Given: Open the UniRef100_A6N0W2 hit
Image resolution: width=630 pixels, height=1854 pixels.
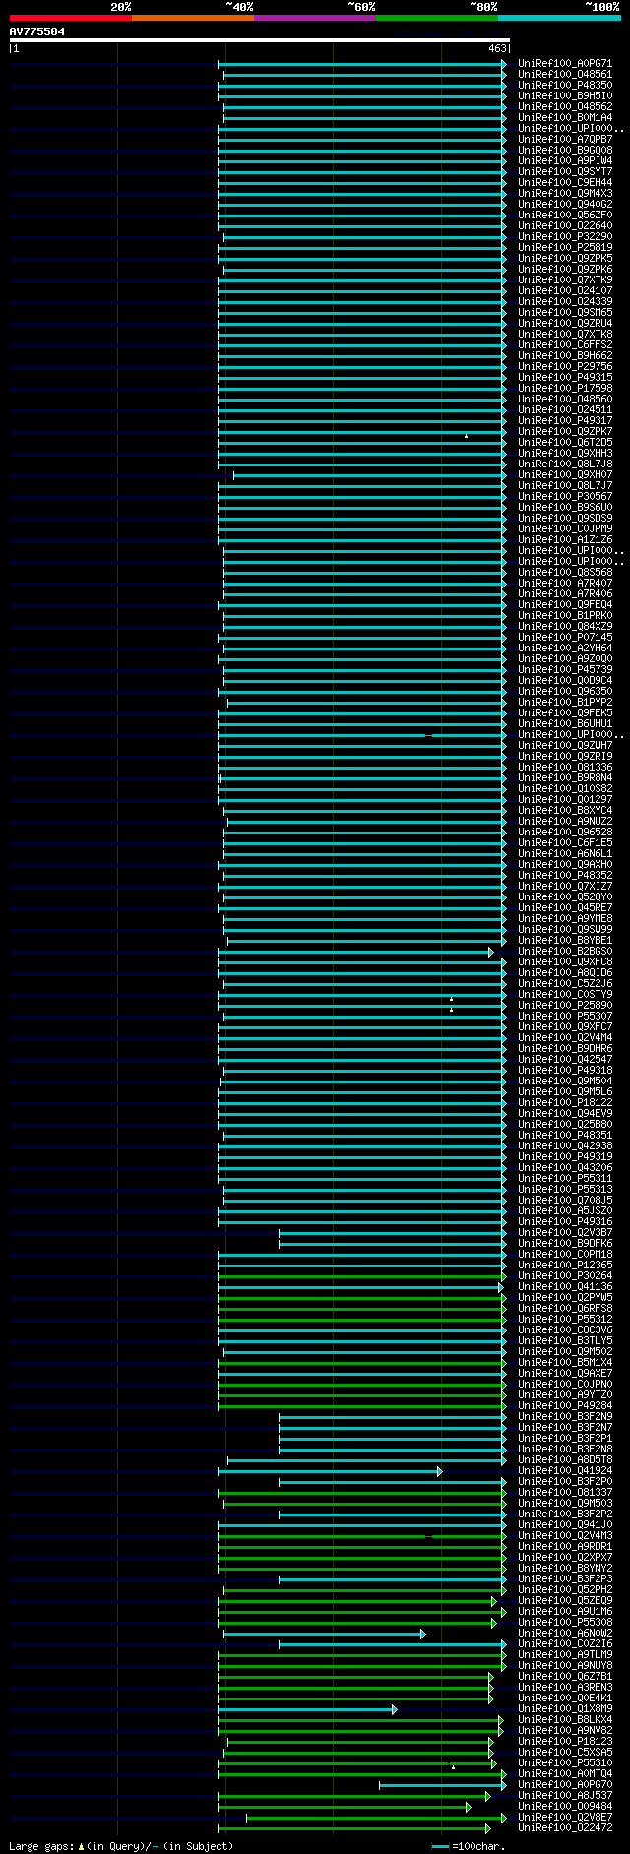Looking at the screenshot, I should pos(565,1633).
